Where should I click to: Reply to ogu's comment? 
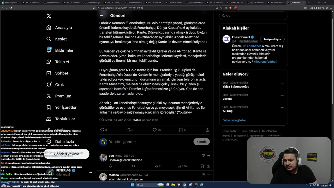click(110, 166)
